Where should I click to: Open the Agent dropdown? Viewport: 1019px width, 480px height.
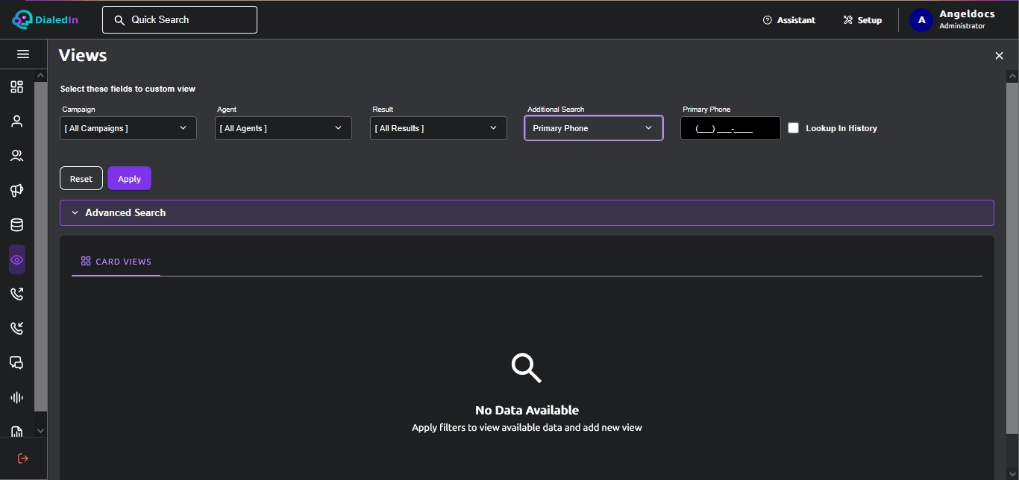(283, 128)
